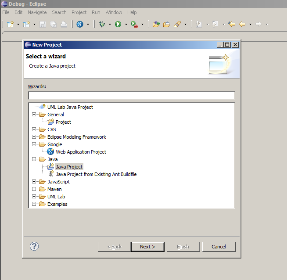Open the Search menu

click(x=59, y=12)
